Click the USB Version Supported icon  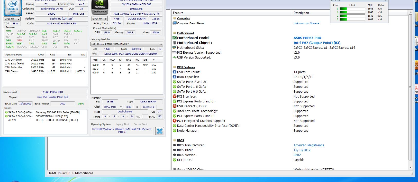click(x=175, y=57)
